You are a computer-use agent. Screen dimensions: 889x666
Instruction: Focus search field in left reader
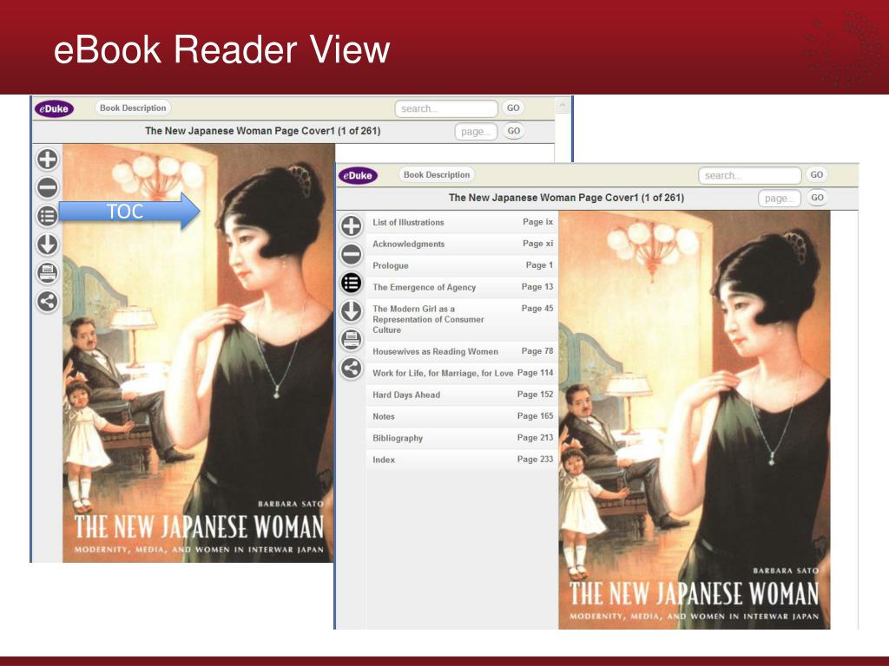[446, 108]
